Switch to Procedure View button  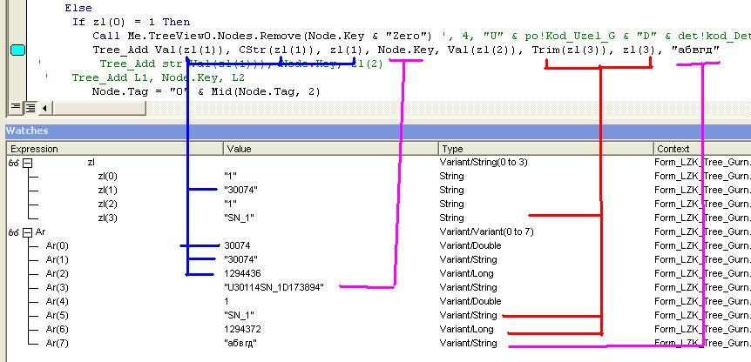pyautogui.click(x=16, y=107)
